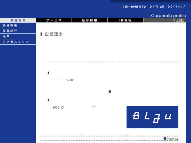Open 役員紹介 in the sidebar

18,31
